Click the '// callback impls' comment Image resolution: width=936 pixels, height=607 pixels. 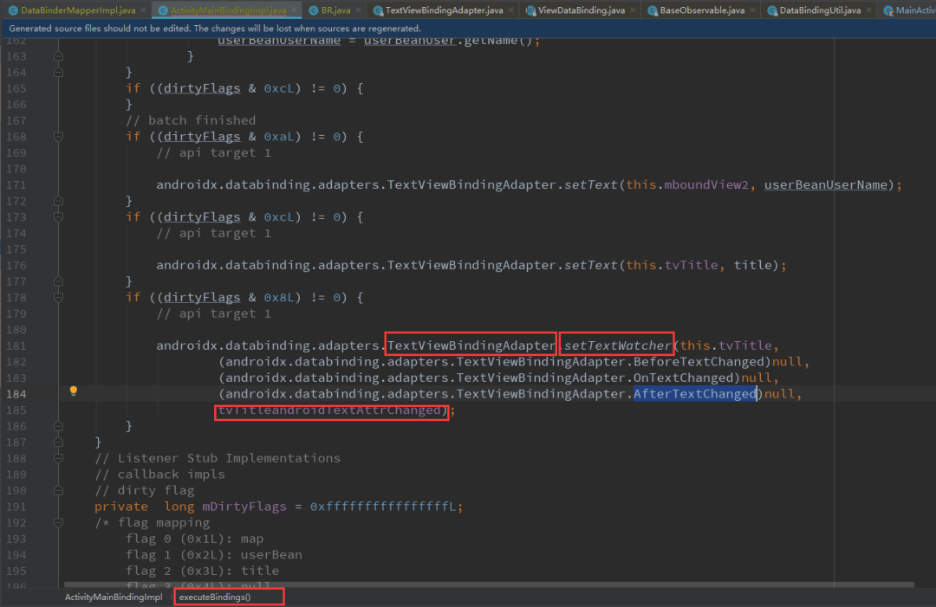click(x=160, y=474)
